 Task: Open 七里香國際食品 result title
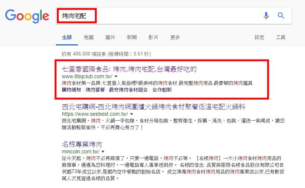pyautogui.click(x=129, y=69)
